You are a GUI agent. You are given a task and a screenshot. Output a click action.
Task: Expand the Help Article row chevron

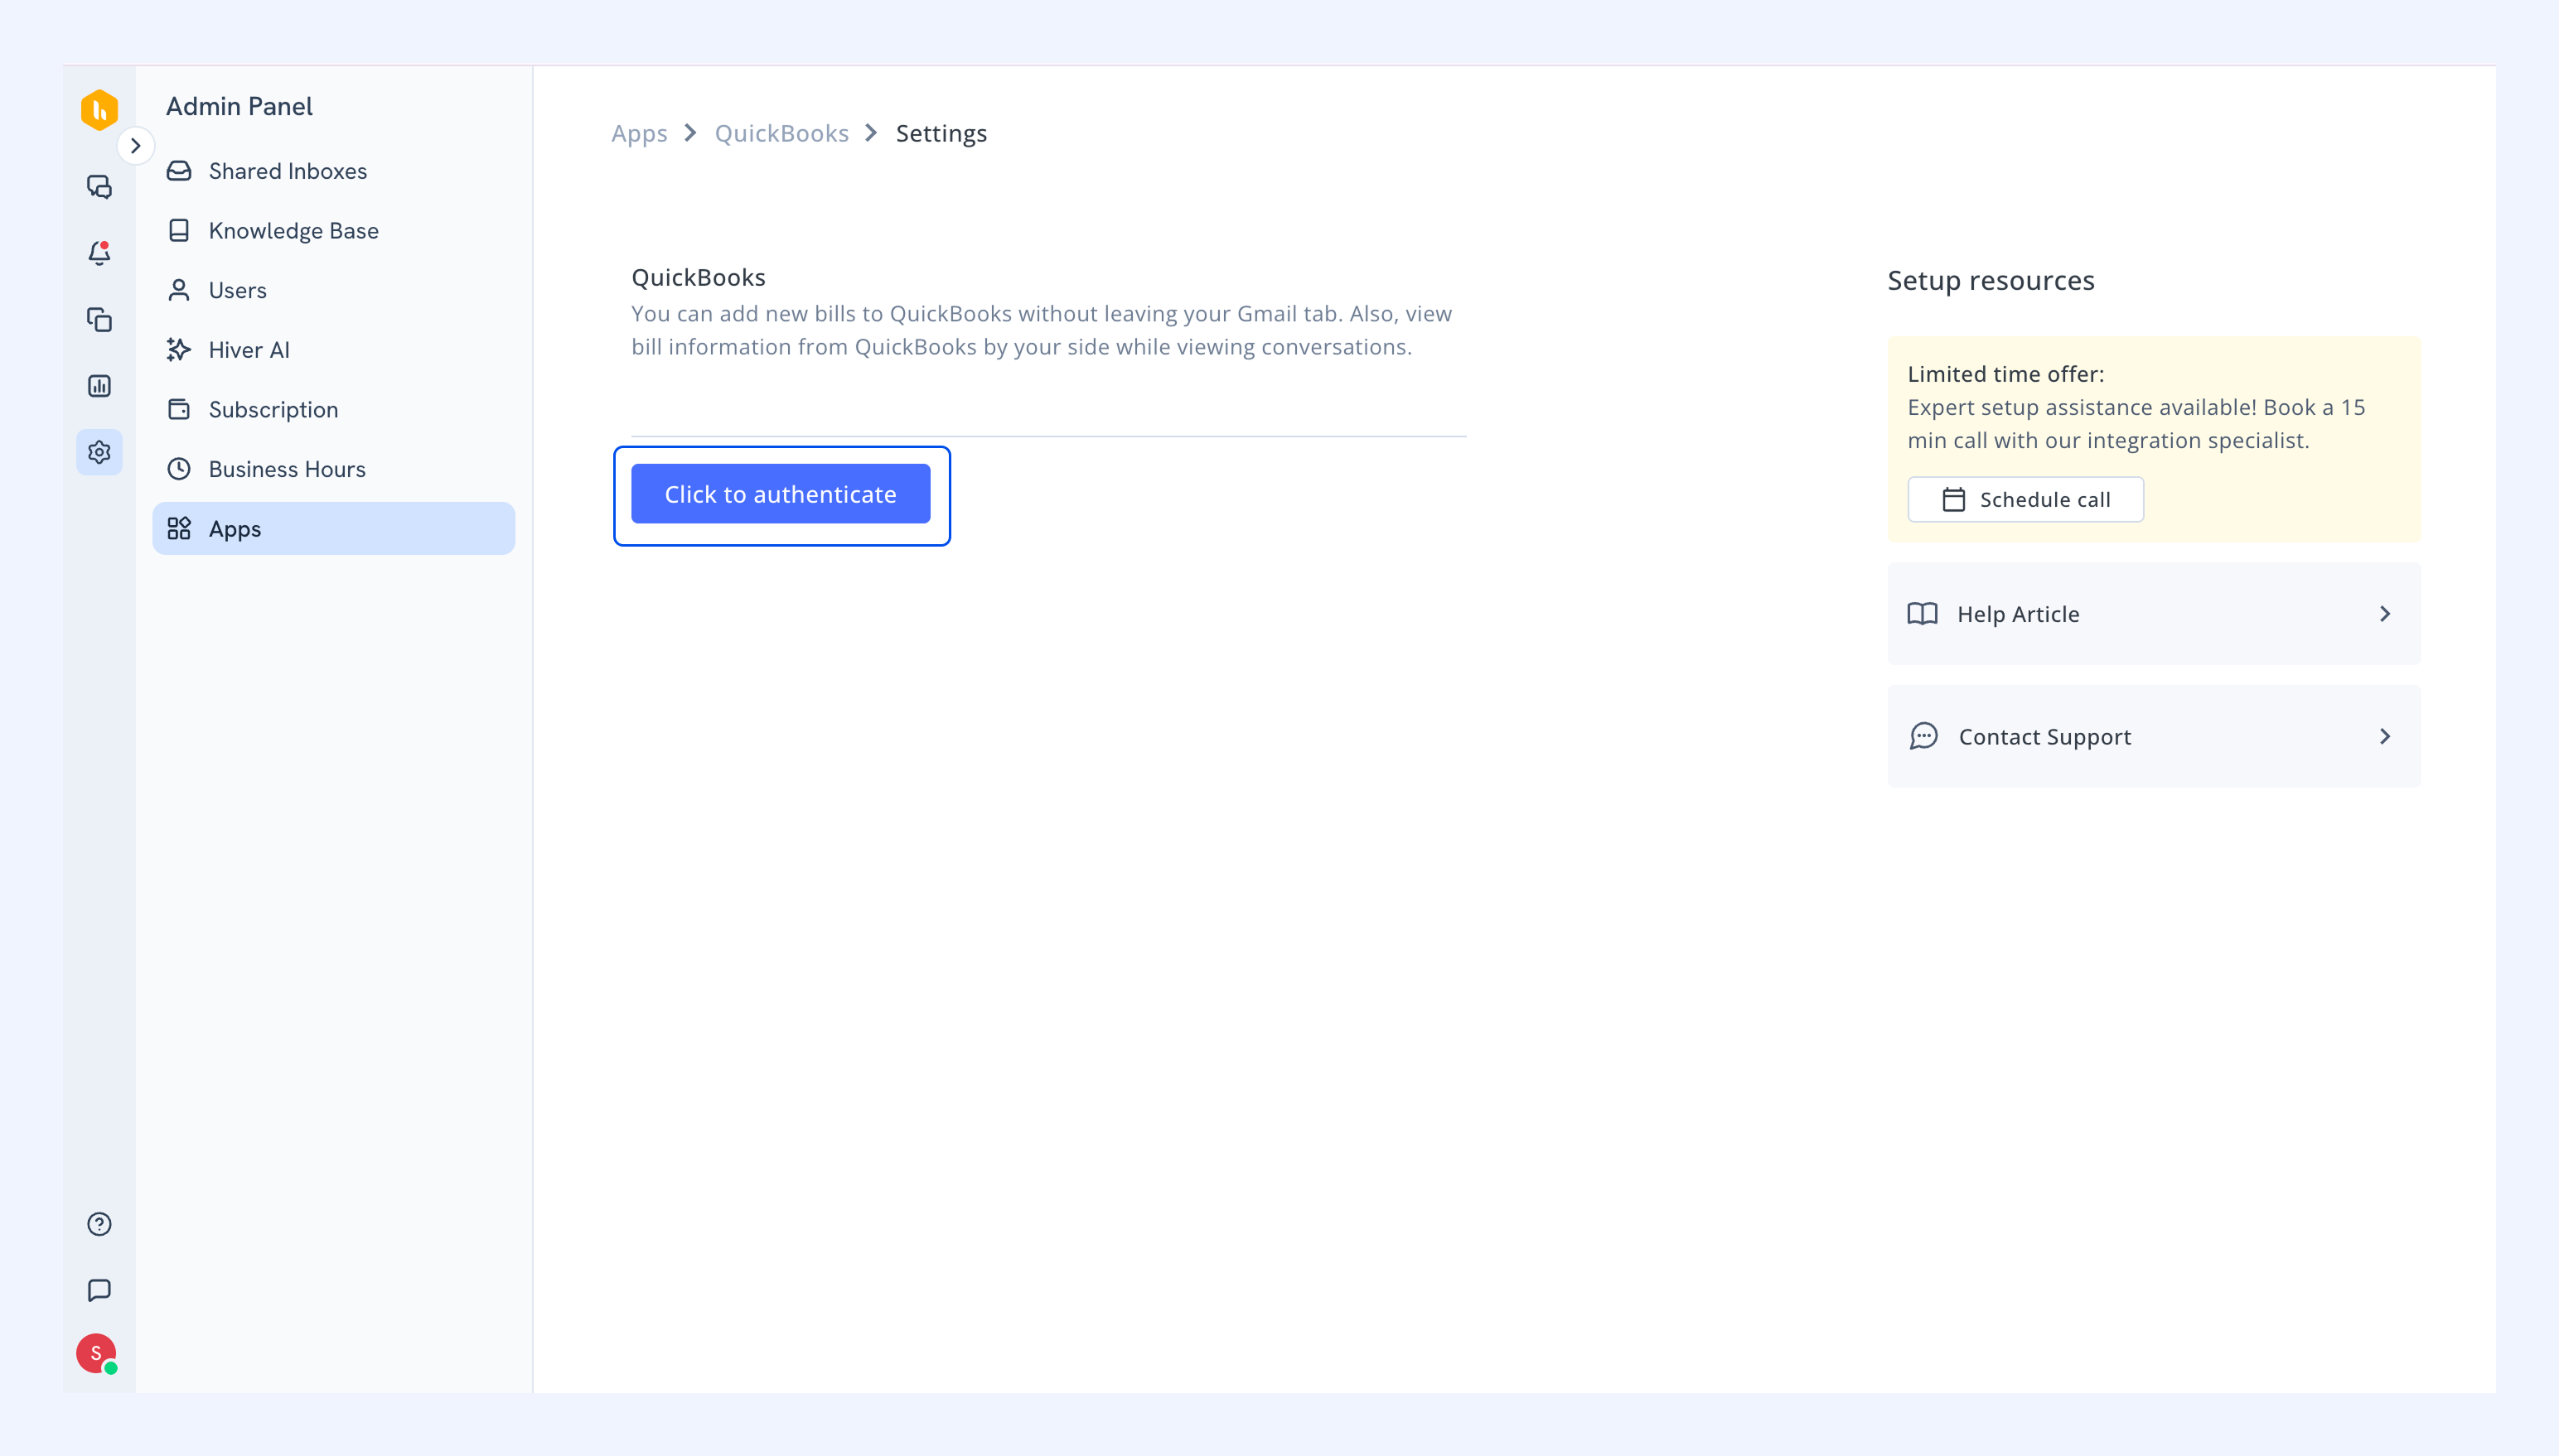pos(2384,613)
